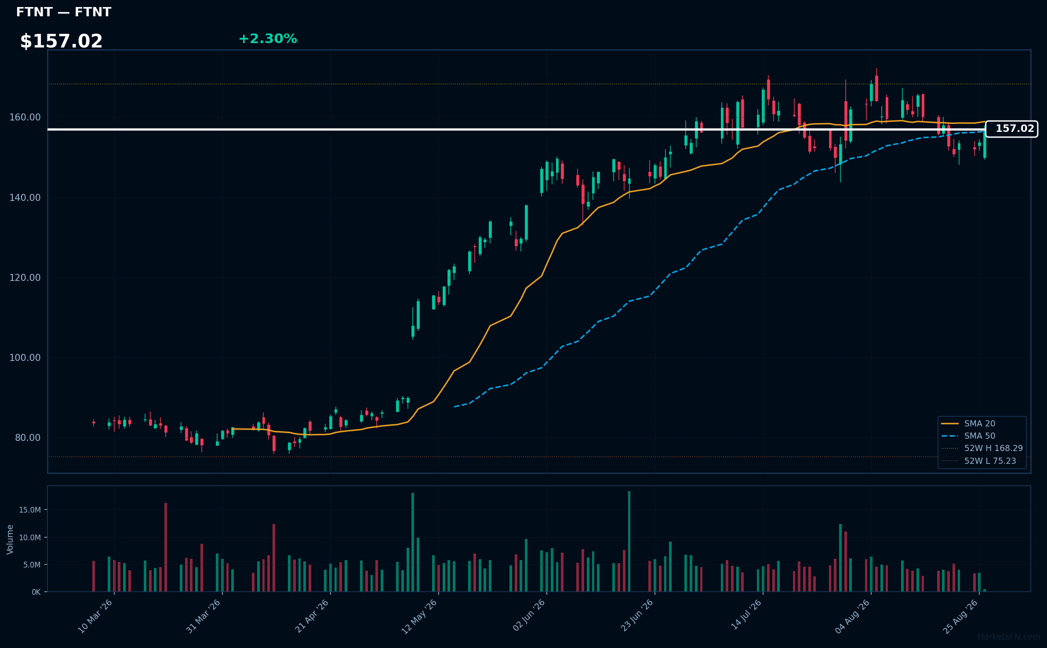
Task: Click the 160.00 price axis label
Action: (x=25, y=117)
